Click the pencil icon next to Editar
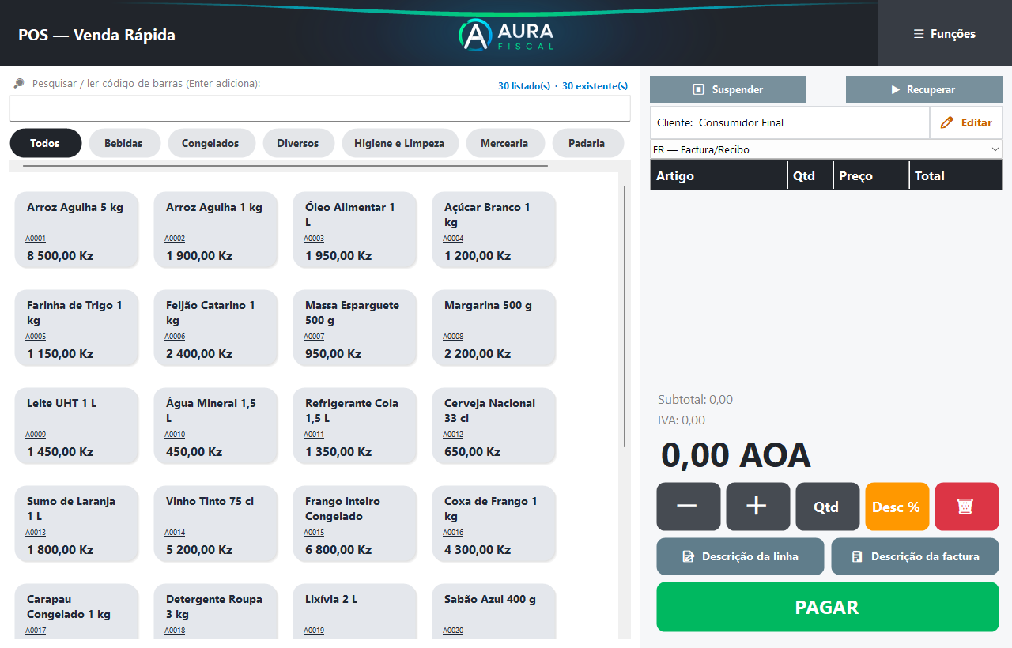This screenshot has height=648, width=1012. (x=947, y=122)
